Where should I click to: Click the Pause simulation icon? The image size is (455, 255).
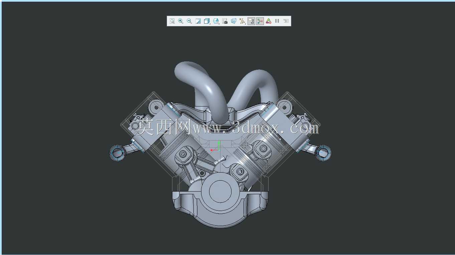click(277, 21)
